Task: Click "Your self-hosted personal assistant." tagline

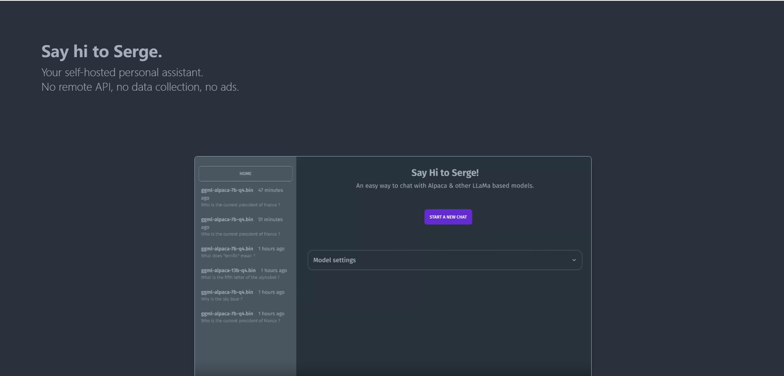Action: 122,72
